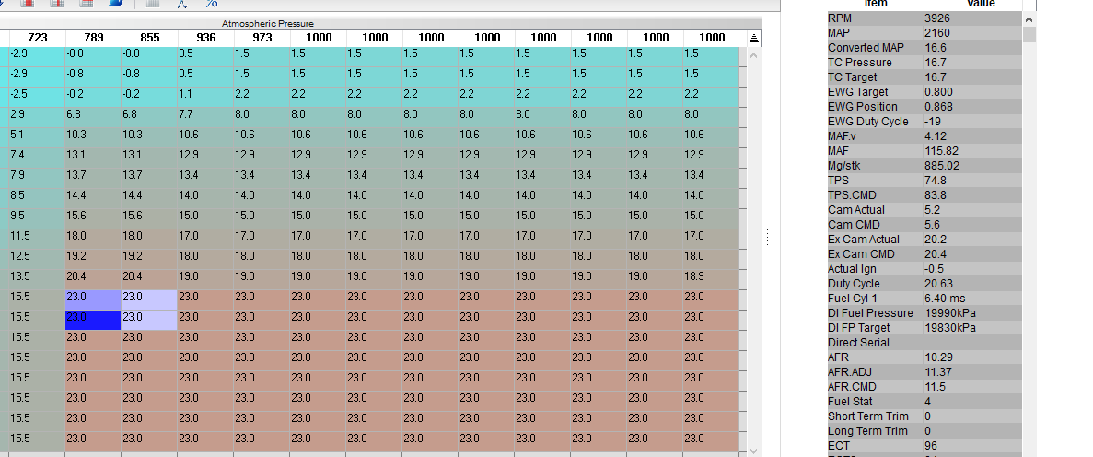
Task: Click the stacked-lines pyramid icon above table scrollbar
Action: click(753, 39)
